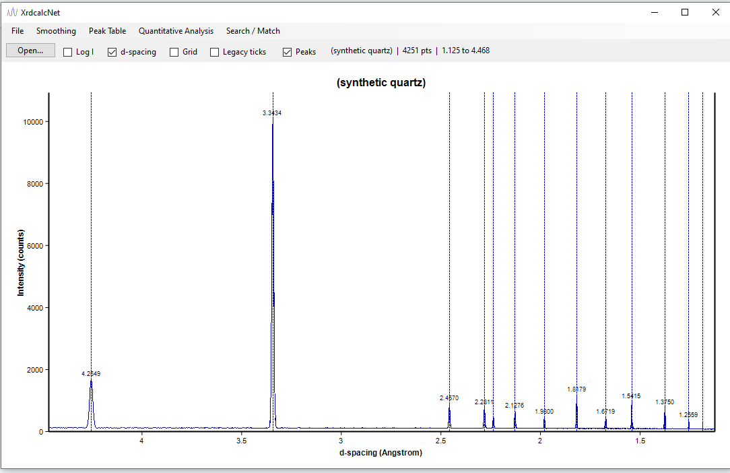Click the Open... button
Image resolution: width=730 pixels, height=473 pixels.
click(x=30, y=51)
